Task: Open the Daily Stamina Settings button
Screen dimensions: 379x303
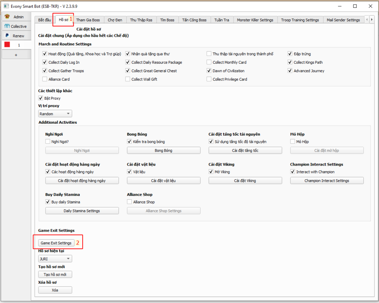Action: 82,211
